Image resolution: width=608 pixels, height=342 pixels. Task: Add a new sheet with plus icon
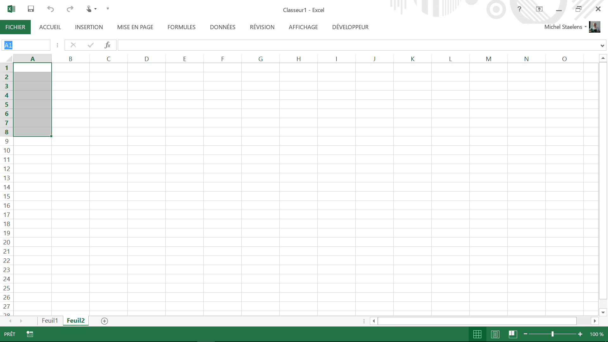point(104,321)
